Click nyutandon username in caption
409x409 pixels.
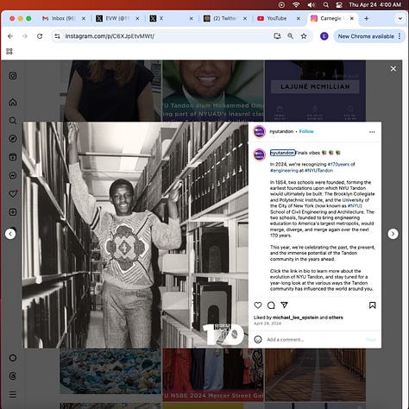point(282,153)
